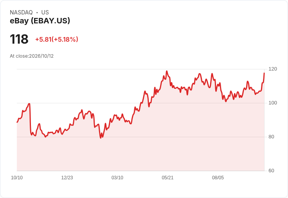Viewport: 288px width, 198px height.
Task: Click the 100 price axis label
Action: [x=273, y=103]
